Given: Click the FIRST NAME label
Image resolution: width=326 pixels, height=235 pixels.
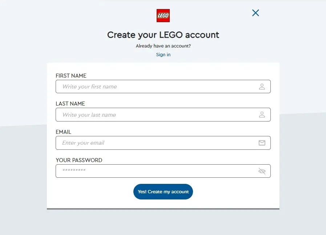Looking at the screenshot, I should pyautogui.click(x=71, y=76).
